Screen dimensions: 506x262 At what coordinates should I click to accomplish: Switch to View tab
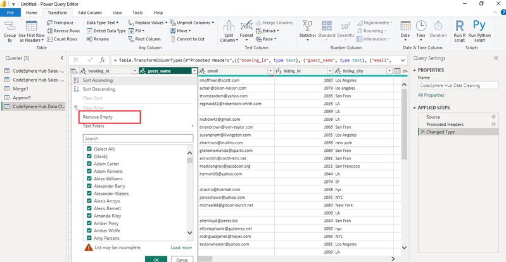[117, 13]
